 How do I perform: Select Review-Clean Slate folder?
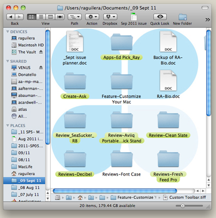click(x=168, y=124)
